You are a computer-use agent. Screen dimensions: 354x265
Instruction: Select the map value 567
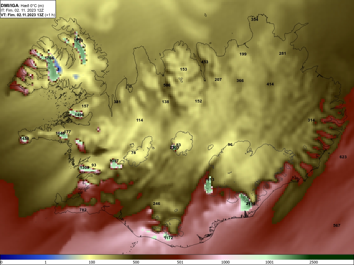(337, 225)
